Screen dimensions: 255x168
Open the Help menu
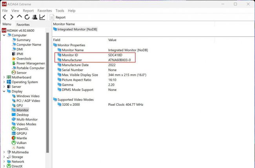[x=71, y=11]
